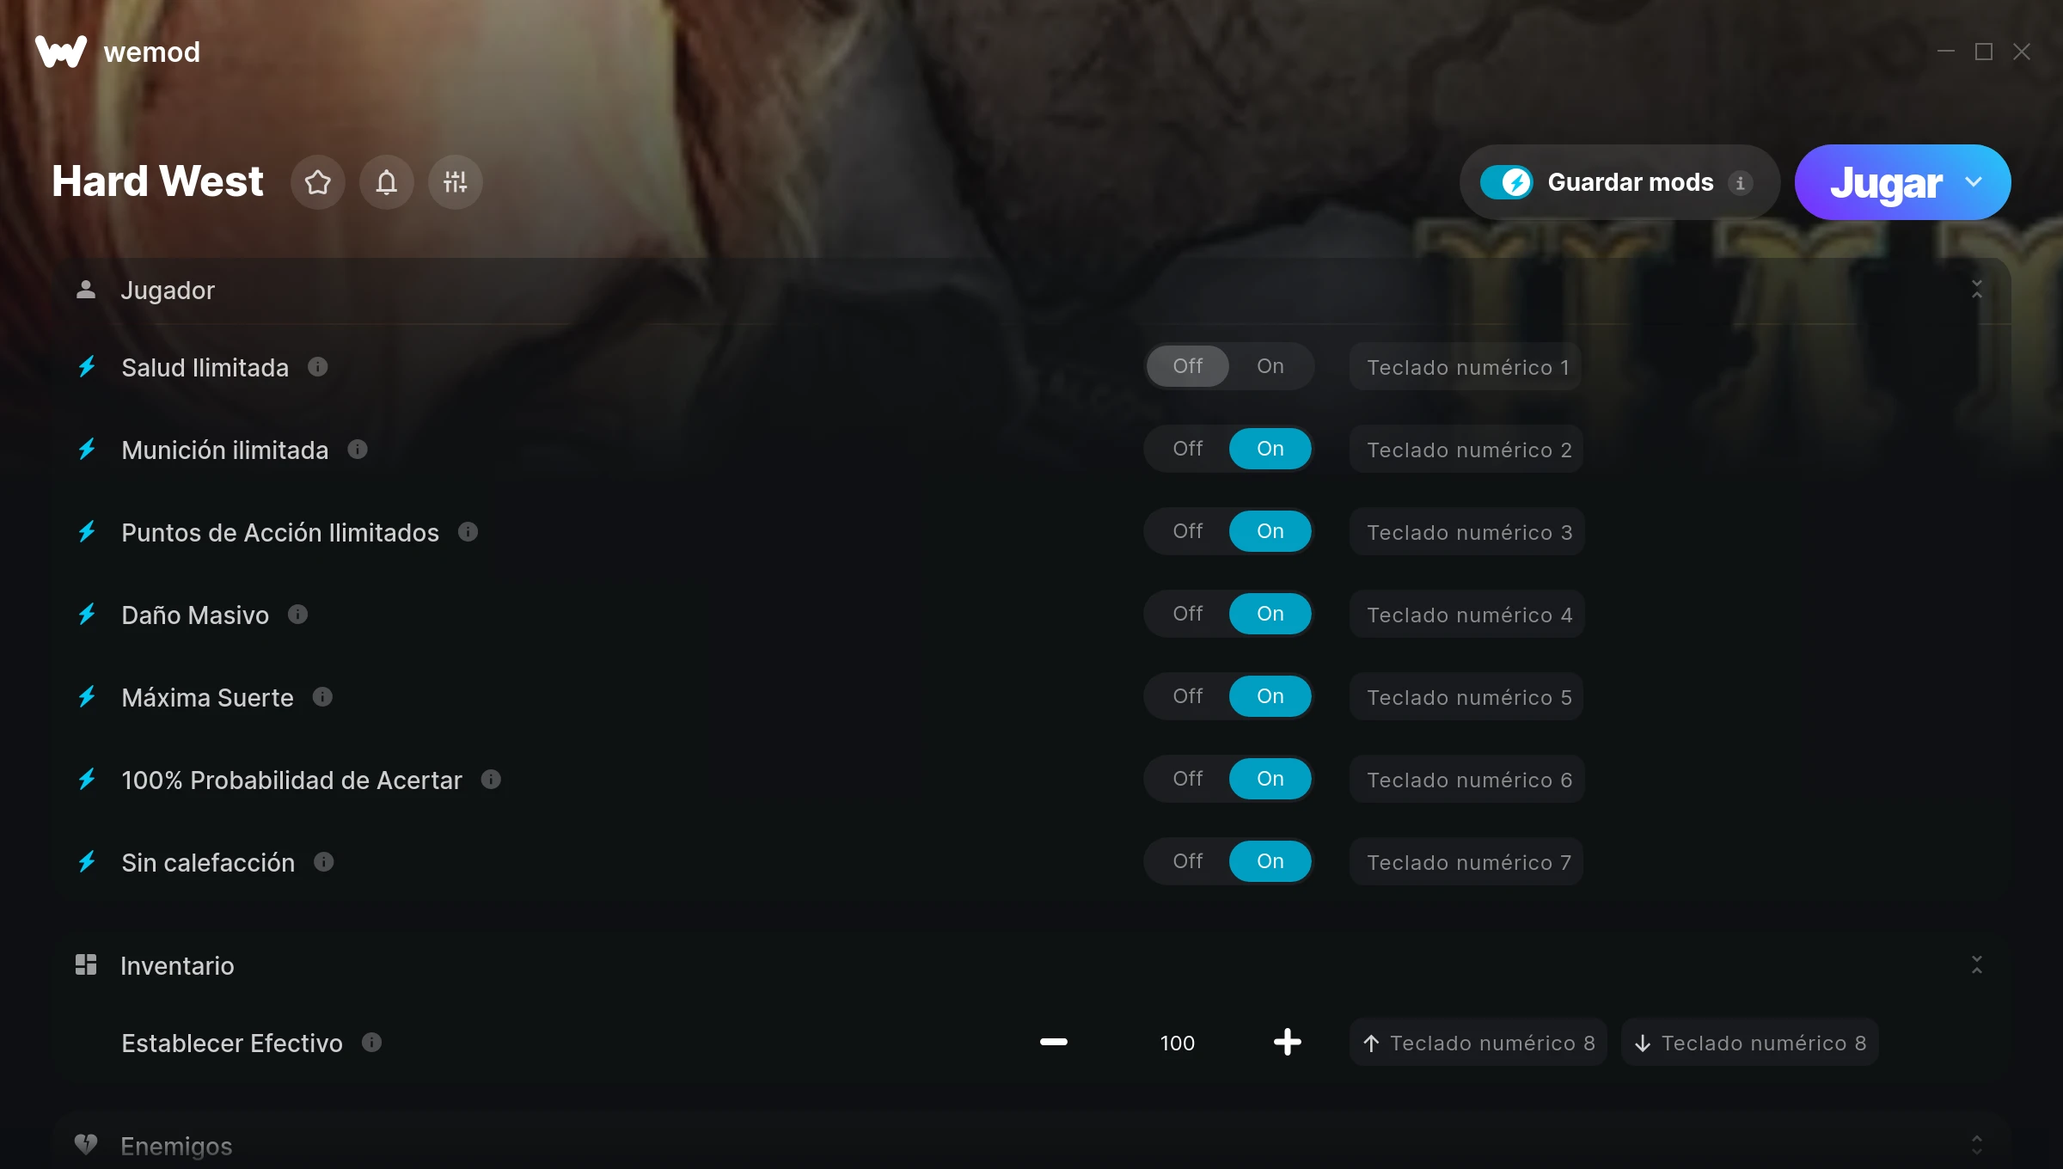Open notifications bell icon for Hard West
Screen dimensions: 2063x1169
387,182
